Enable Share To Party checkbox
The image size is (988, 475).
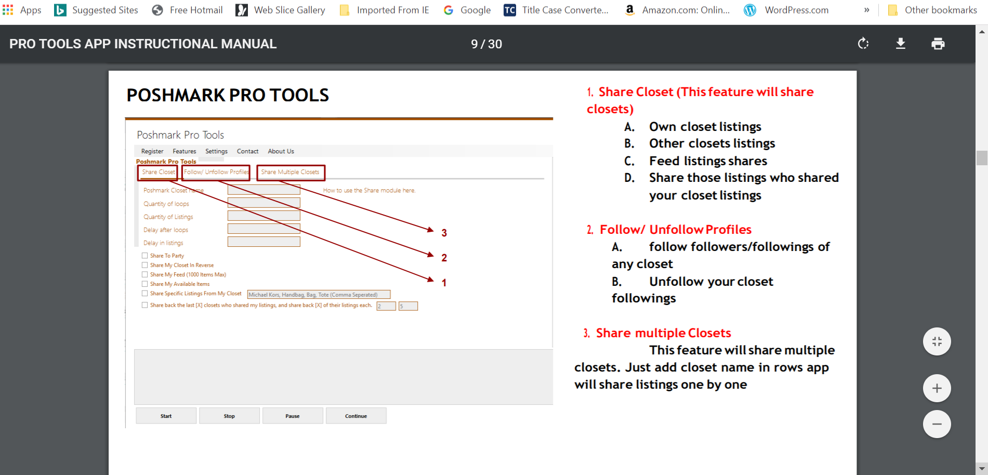coord(145,256)
